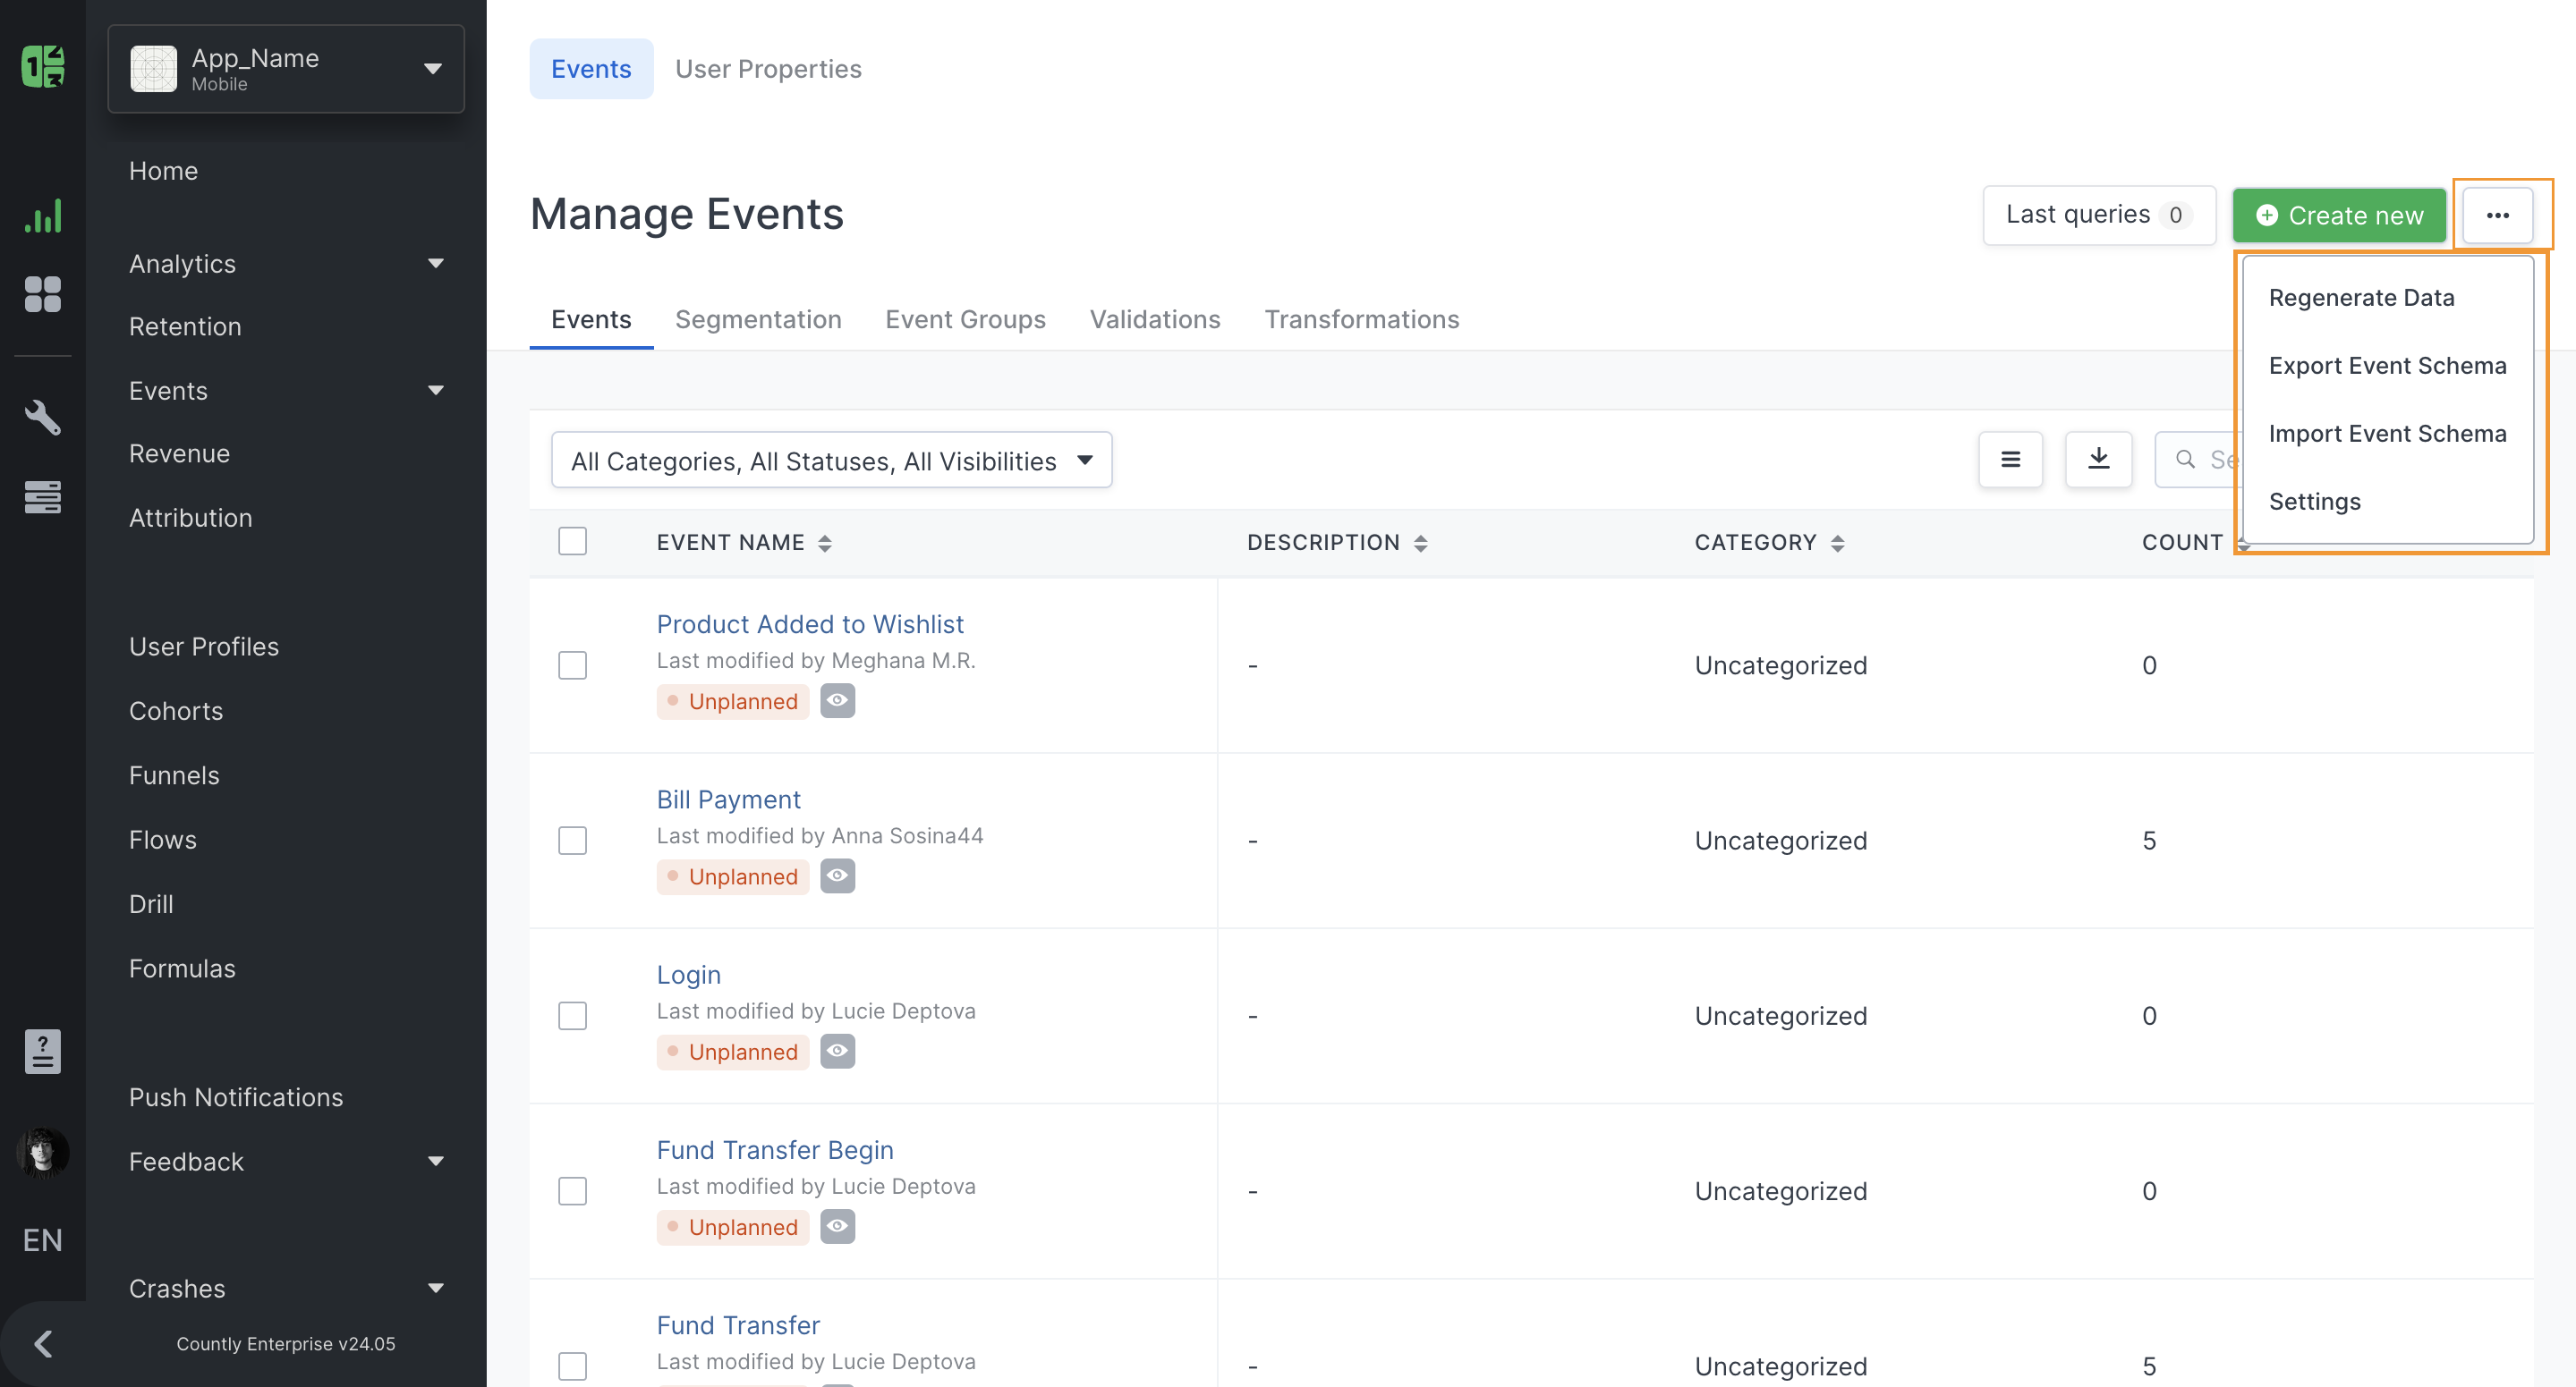
Task: Open Cohorts in the sidebar
Action: pyautogui.click(x=176, y=710)
